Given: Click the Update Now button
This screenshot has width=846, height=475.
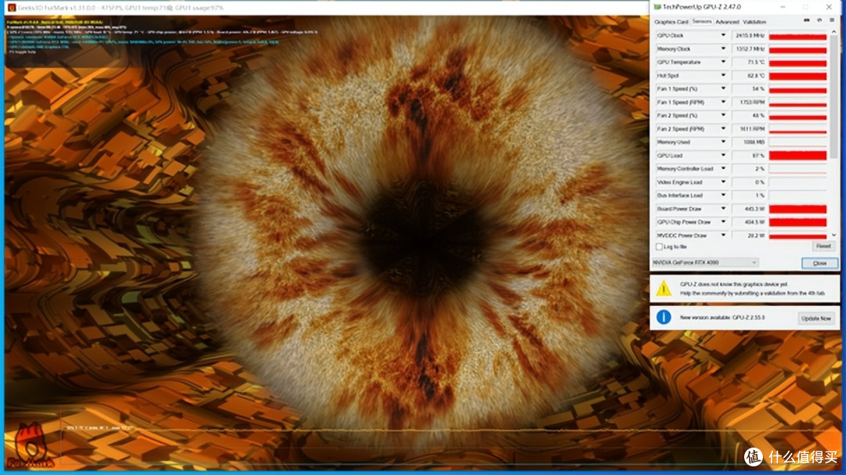Looking at the screenshot, I should (815, 318).
